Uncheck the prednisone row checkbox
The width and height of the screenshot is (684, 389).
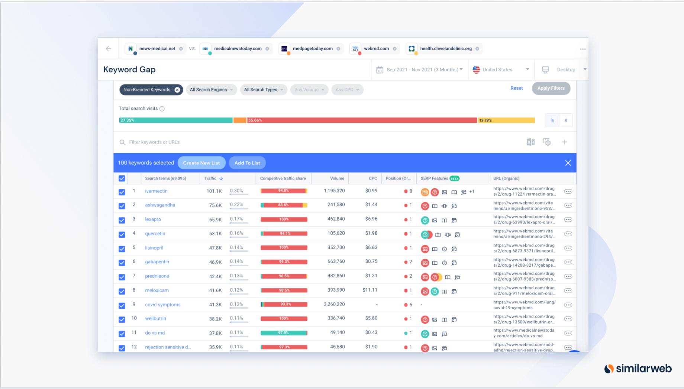tap(122, 277)
